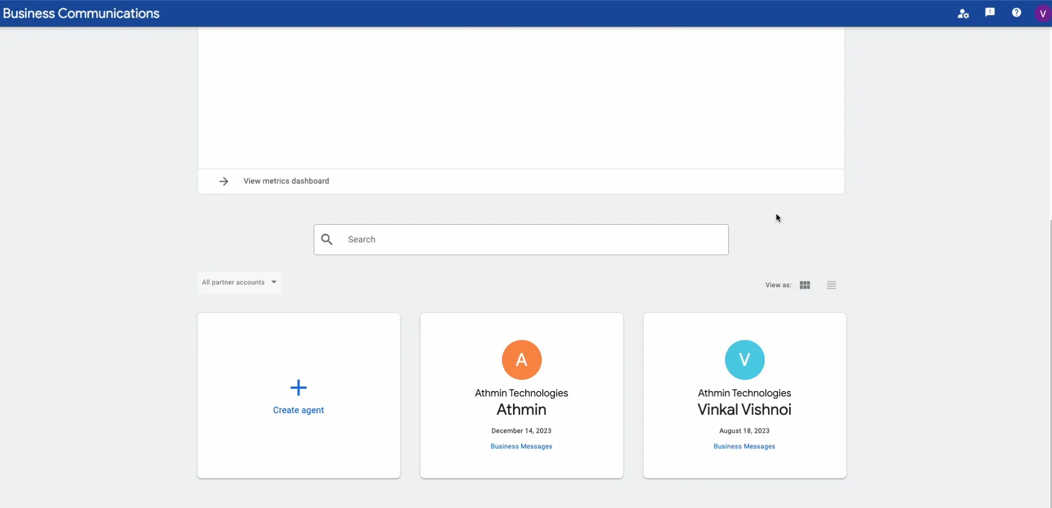Viewport: 1052px width, 508px height.
Task: Click Business Messages under Vinkal Vishnoi
Action: [x=744, y=446]
